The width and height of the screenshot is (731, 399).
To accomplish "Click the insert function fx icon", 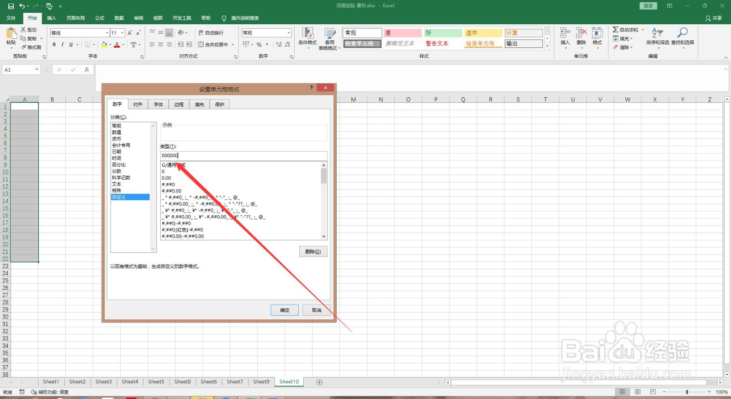I will pyautogui.click(x=87, y=70).
